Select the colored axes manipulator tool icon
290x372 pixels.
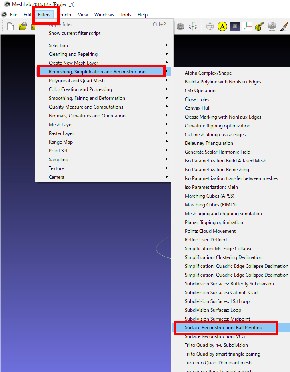247,26
